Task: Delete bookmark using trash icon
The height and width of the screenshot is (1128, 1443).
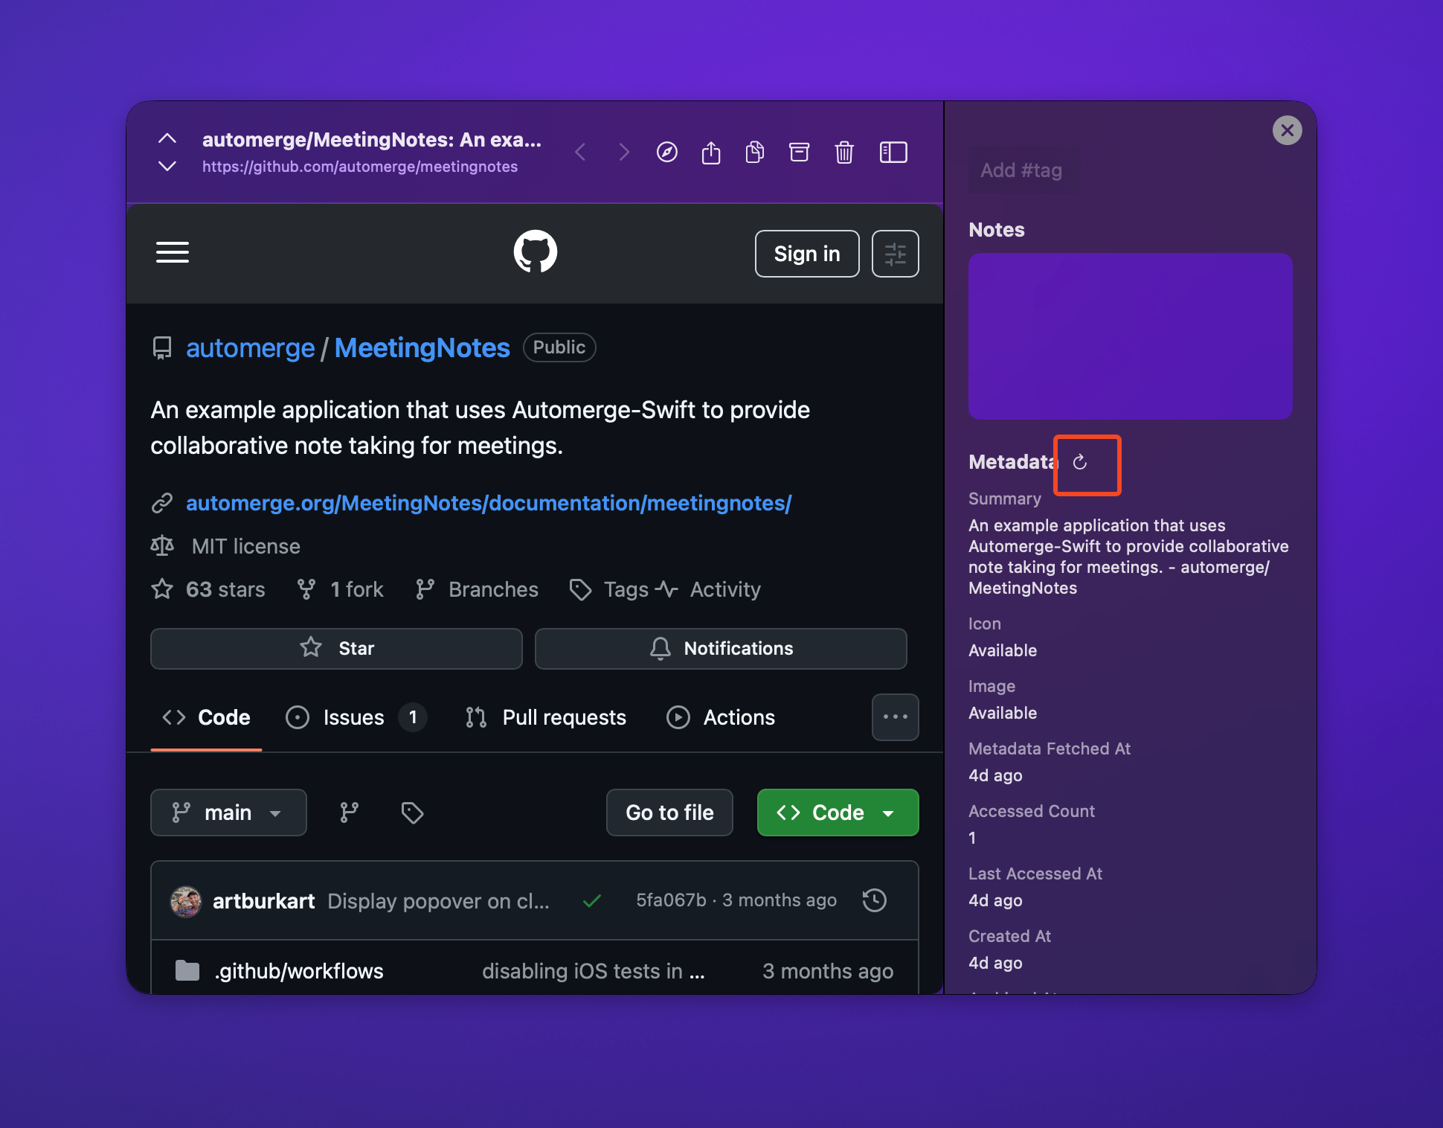Action: click(844, 153)
